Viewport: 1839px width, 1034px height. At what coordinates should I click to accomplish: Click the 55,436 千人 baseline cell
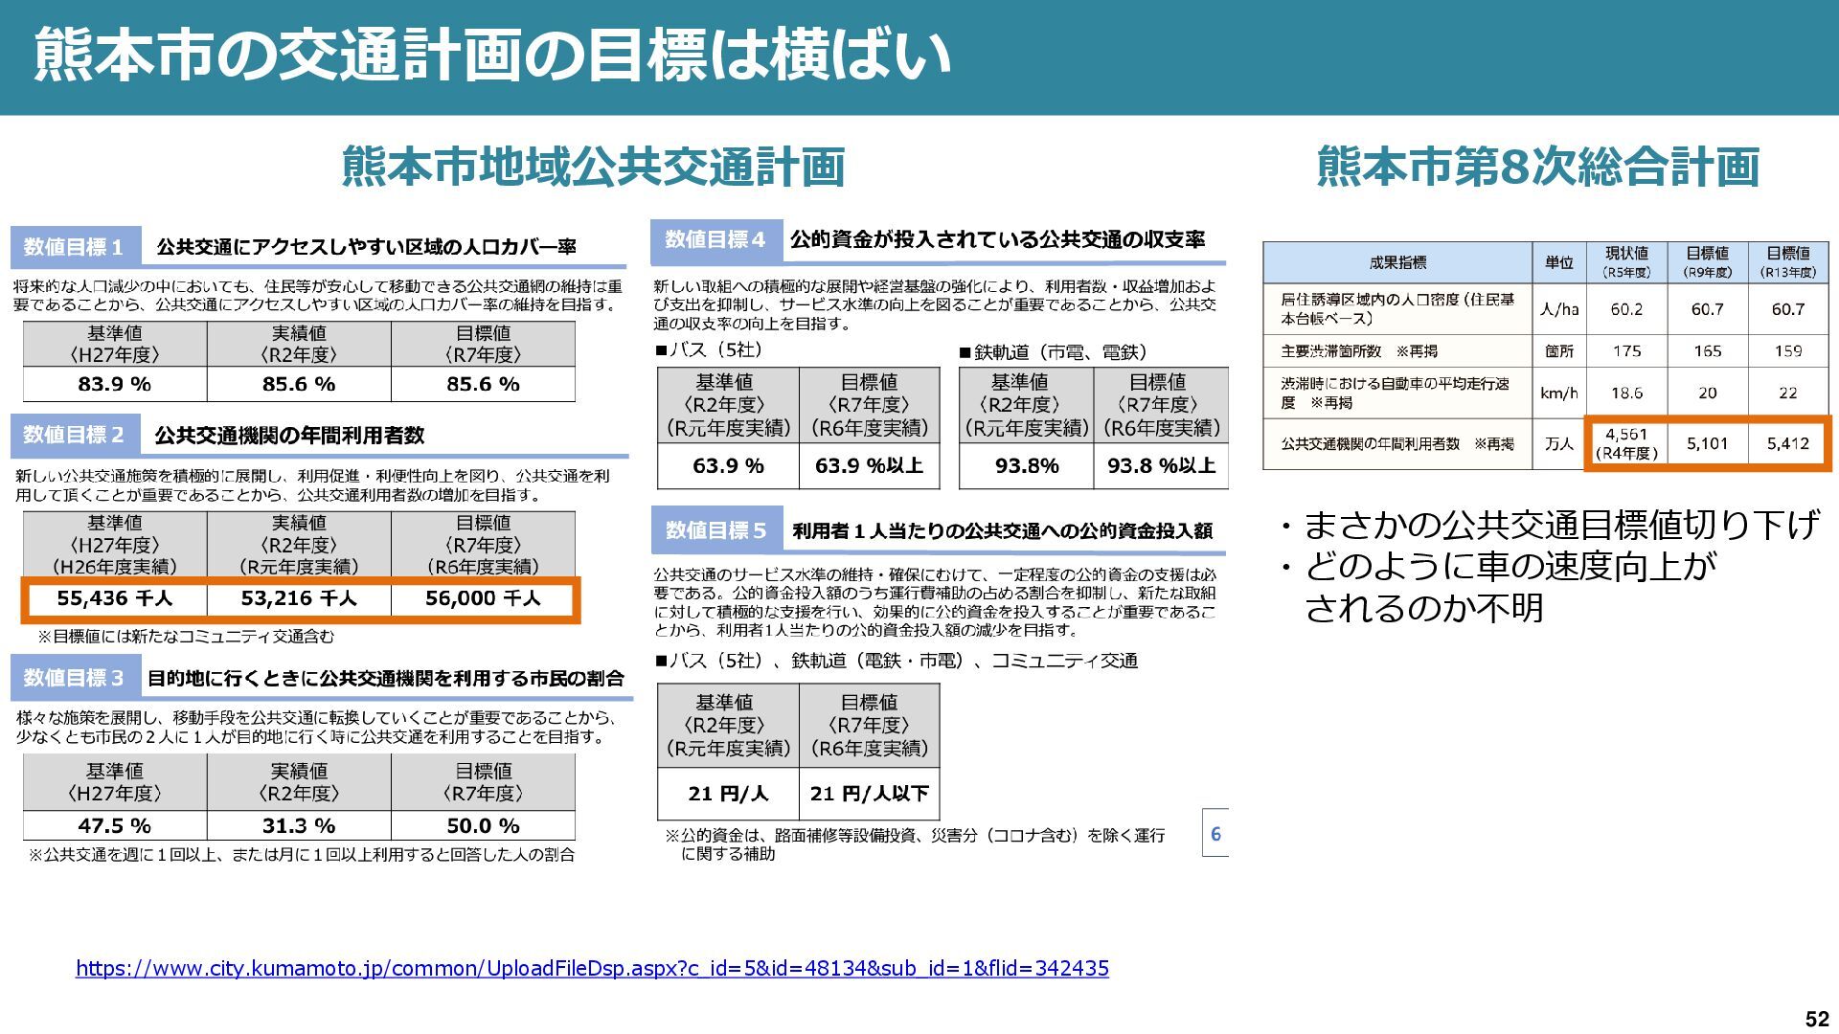tap(115, 598)
